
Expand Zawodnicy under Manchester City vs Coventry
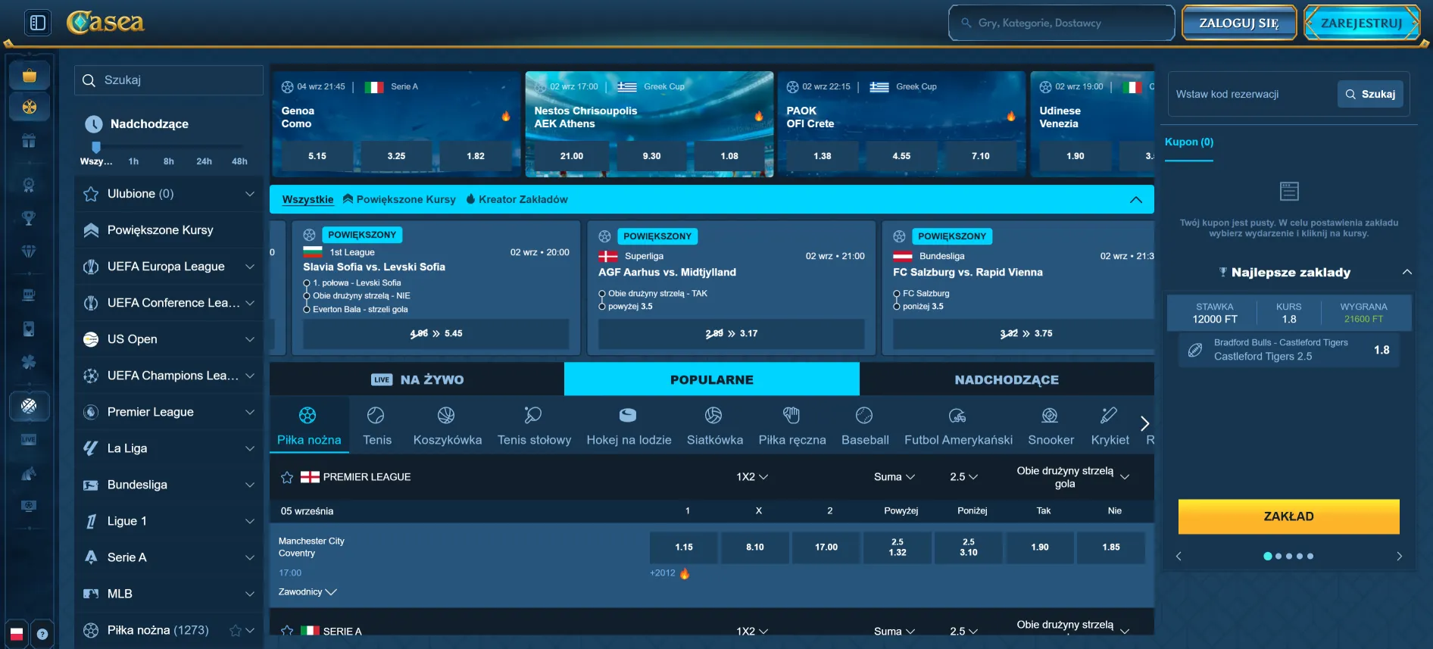[308, 591]
